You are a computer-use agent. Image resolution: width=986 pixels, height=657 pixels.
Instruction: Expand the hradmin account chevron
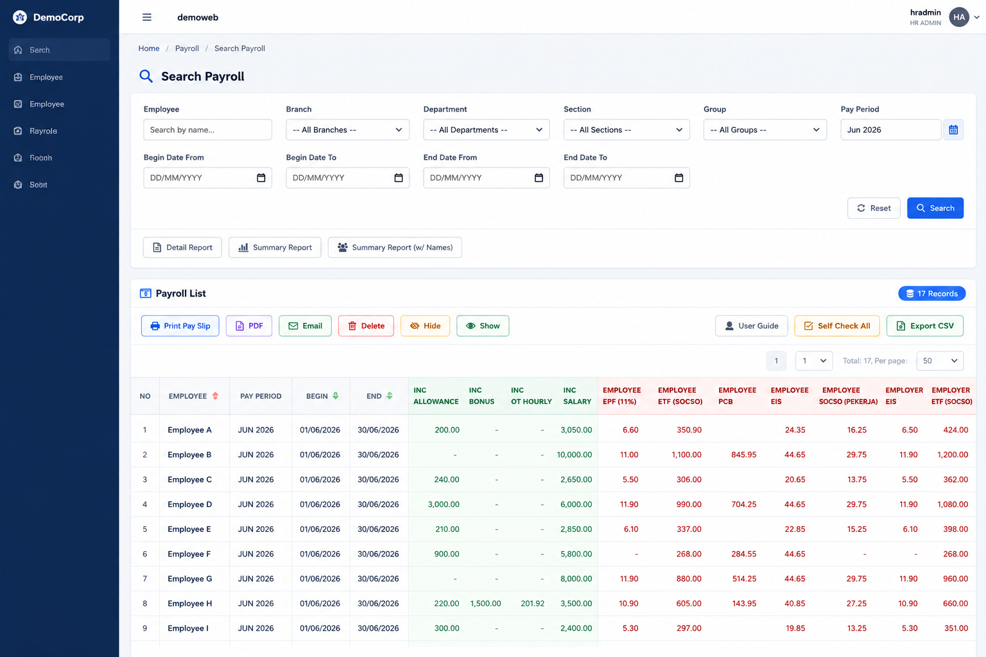[x=977, y=17]
